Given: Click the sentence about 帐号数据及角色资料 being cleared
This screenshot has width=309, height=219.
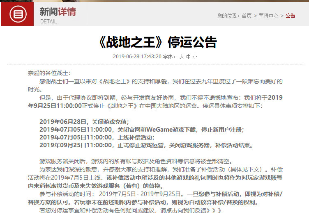Looking at the screenshot, I should [136, 161].
